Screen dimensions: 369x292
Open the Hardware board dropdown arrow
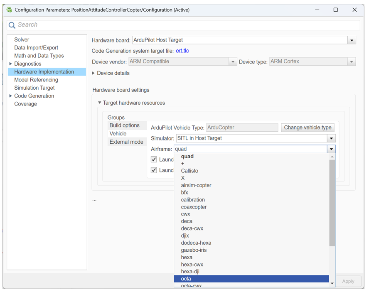tap(352, 41)
